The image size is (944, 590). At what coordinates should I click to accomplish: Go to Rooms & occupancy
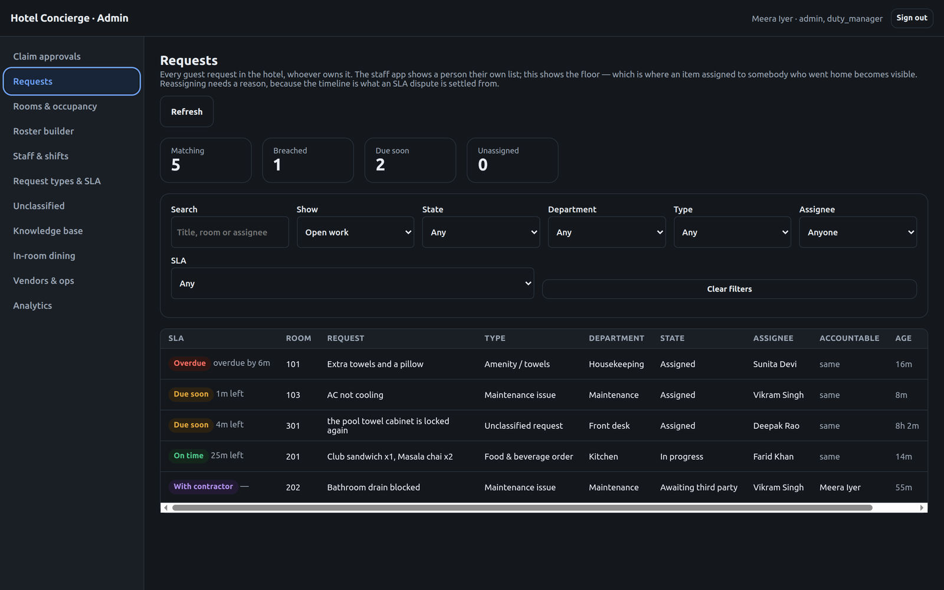71,106
